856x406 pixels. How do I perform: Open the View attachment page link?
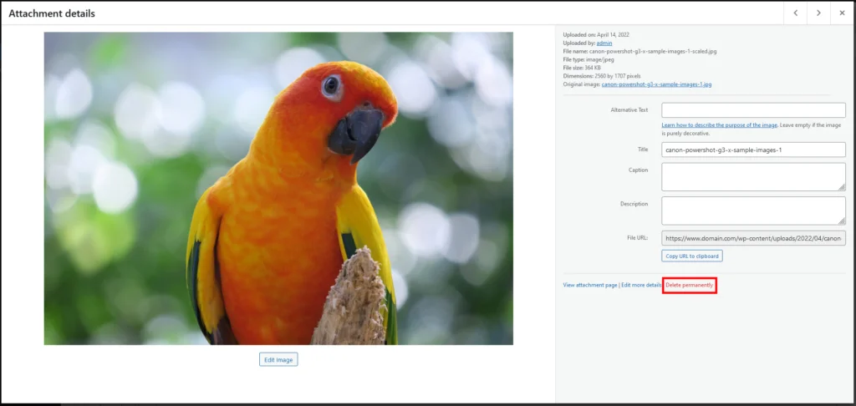pyautogui.click(x=590, y=286)
